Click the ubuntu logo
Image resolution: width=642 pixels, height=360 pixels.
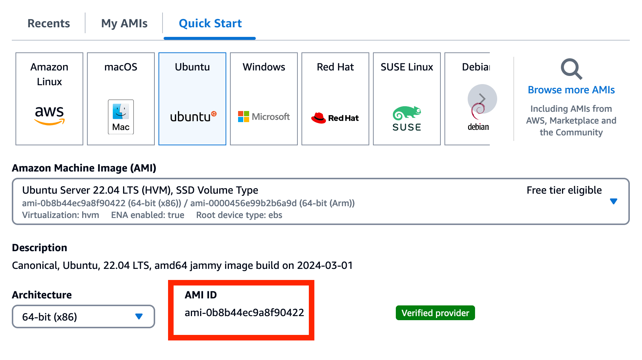pos(193,117)
